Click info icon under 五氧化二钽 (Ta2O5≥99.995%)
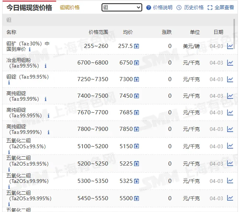This screenshot has height=212, width=239. click(9, 204)
